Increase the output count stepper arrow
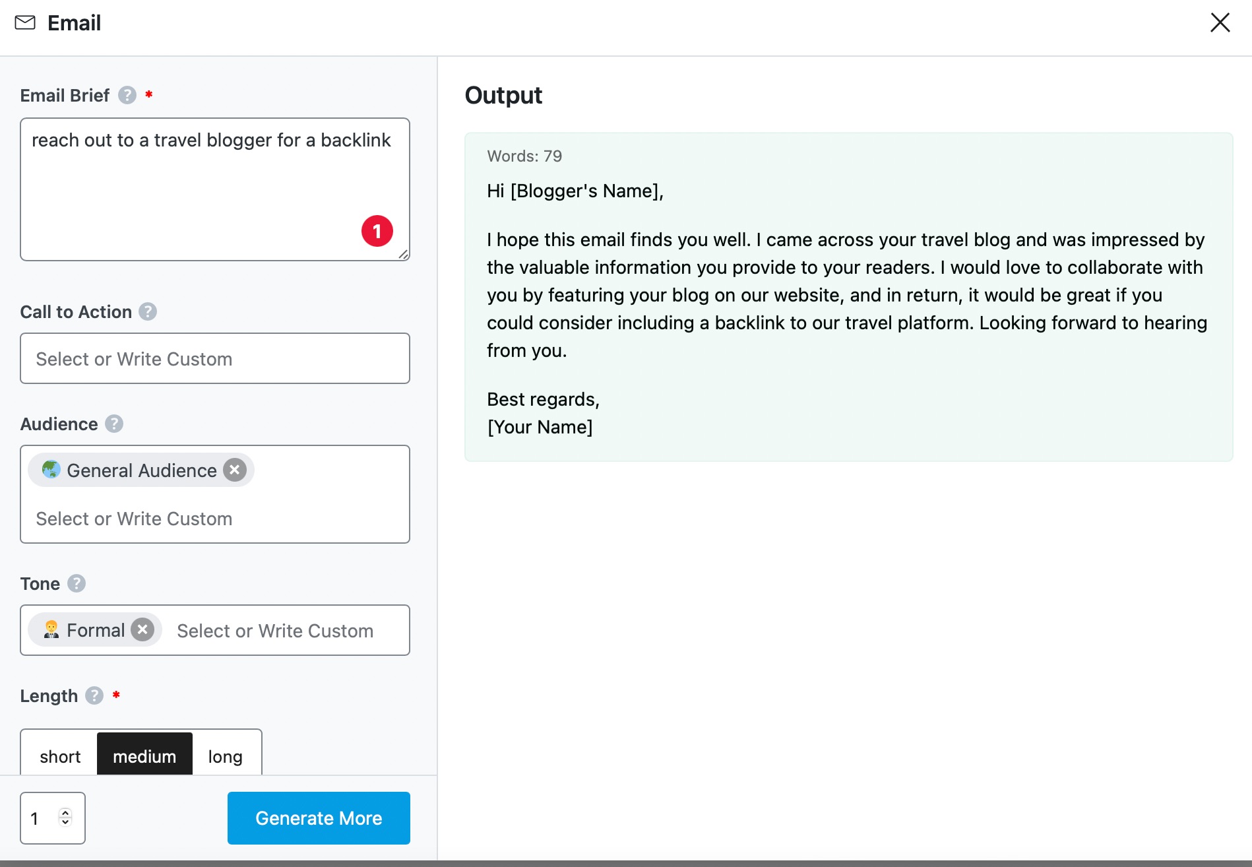This screenshot has width=1252, height=867. [x=65, y=812]
